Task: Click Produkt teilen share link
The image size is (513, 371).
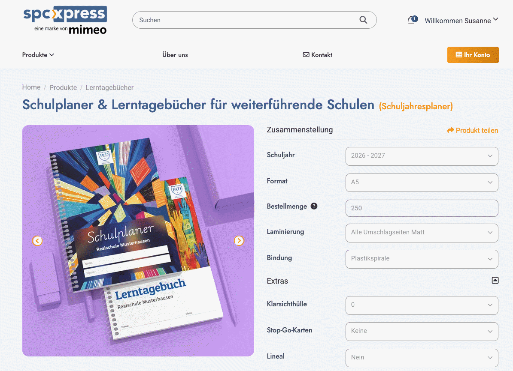Action: point(472,130)
